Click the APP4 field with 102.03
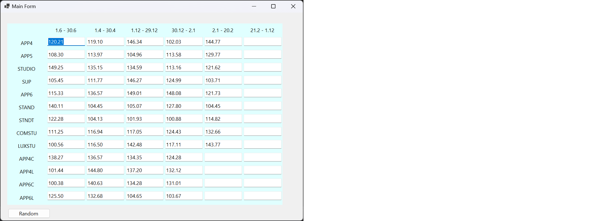 [x=184, y=42]
